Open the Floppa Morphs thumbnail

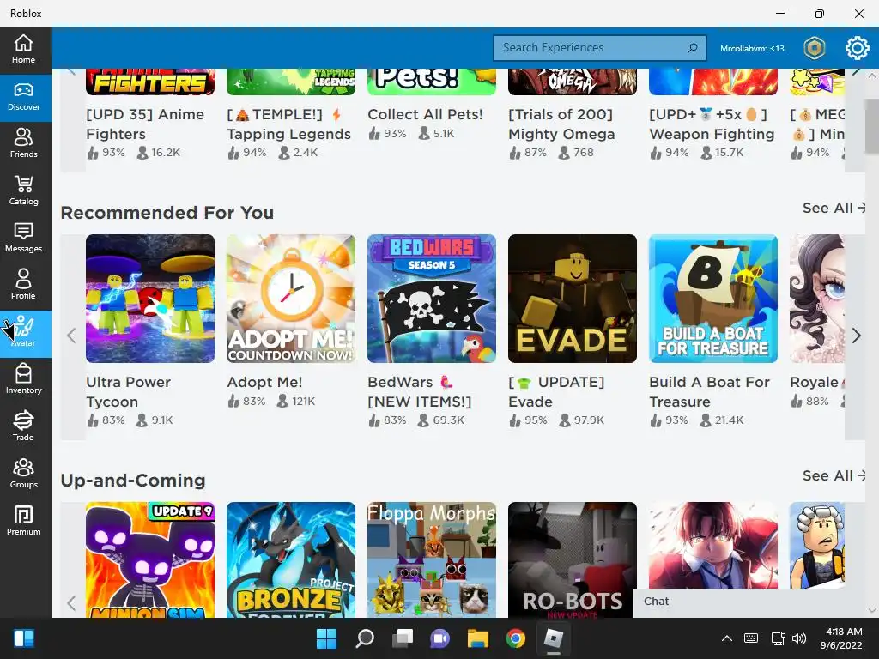(432, 559)
